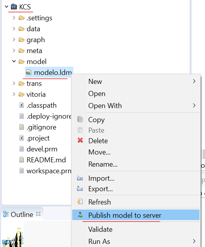
Task: Select the .deploy-ignore file
Action: (x=49, y=116)
